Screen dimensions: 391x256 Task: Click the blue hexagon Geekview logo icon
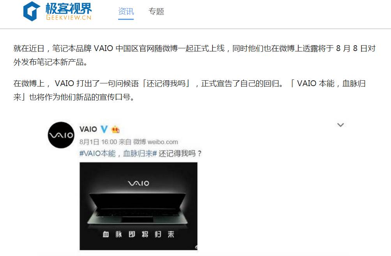click(x=32, y=11)
